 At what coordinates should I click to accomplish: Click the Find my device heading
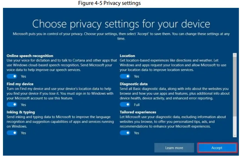point(20,84)
